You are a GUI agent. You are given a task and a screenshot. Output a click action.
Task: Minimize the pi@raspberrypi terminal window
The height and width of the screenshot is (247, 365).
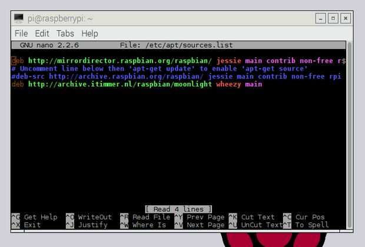click(320, 18)
